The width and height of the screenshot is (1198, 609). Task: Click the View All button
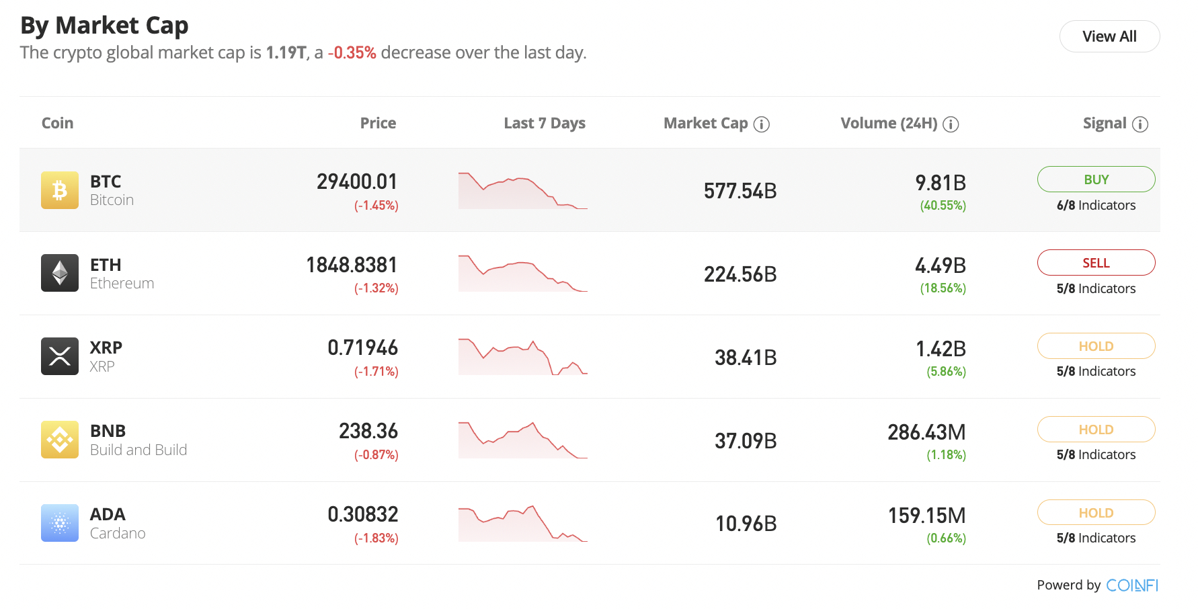pyautogui.click(x=1109, y=36)
